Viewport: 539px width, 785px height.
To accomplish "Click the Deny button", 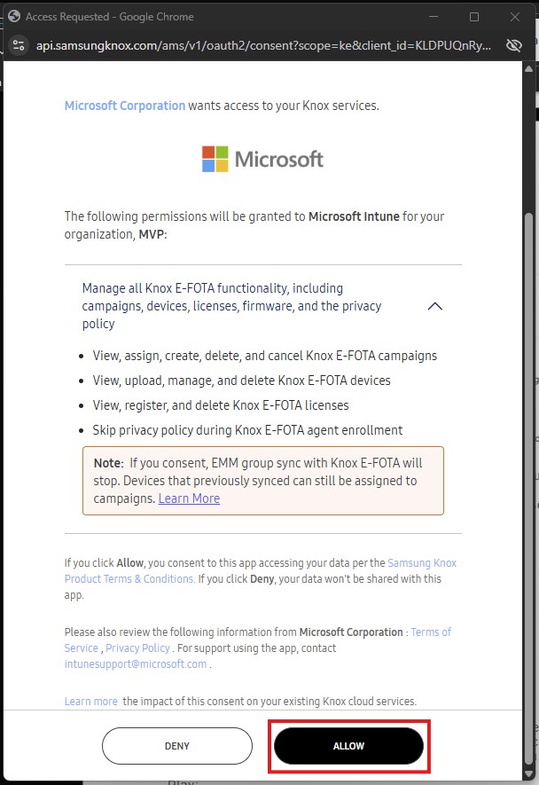I will point(177,746).
